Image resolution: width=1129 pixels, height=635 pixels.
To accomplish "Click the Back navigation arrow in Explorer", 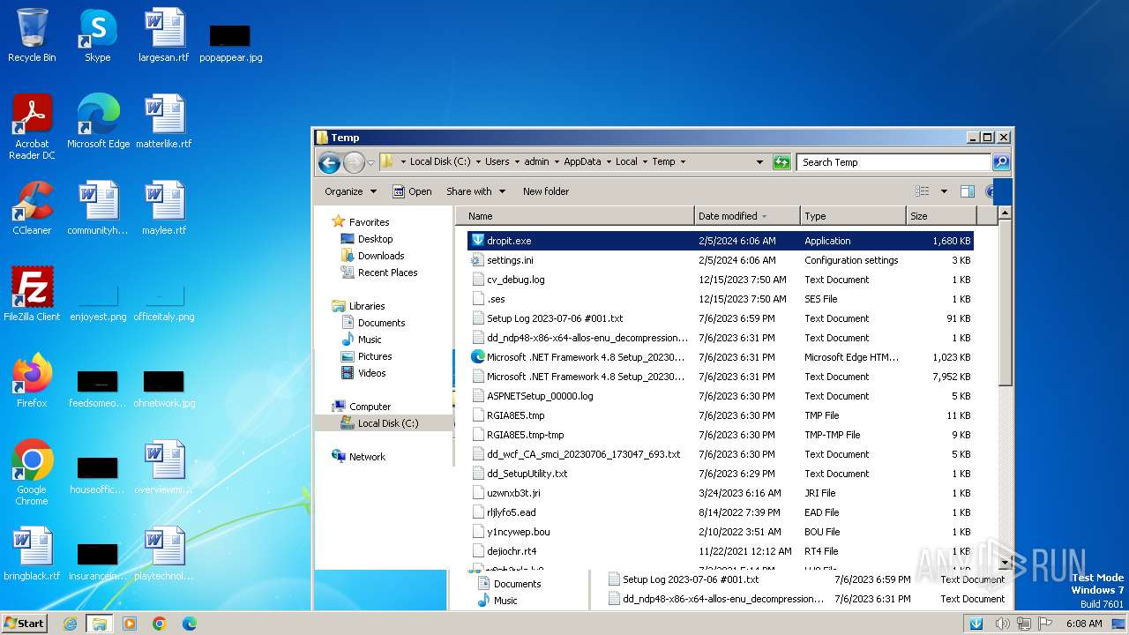I will (x=329, y=162).
